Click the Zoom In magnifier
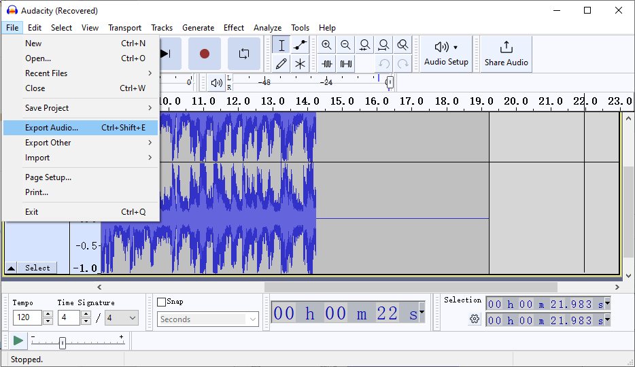This screenshot has width=635, height=367. point(326,45)
